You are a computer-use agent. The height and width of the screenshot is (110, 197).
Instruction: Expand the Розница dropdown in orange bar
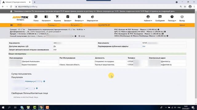(x=52, y=25)
